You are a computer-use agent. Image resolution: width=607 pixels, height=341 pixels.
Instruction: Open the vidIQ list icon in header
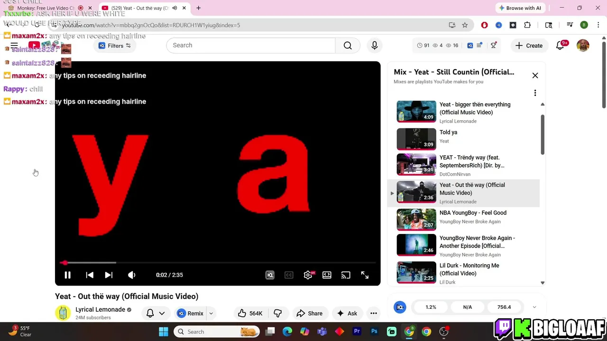click(x=479, y=45)
